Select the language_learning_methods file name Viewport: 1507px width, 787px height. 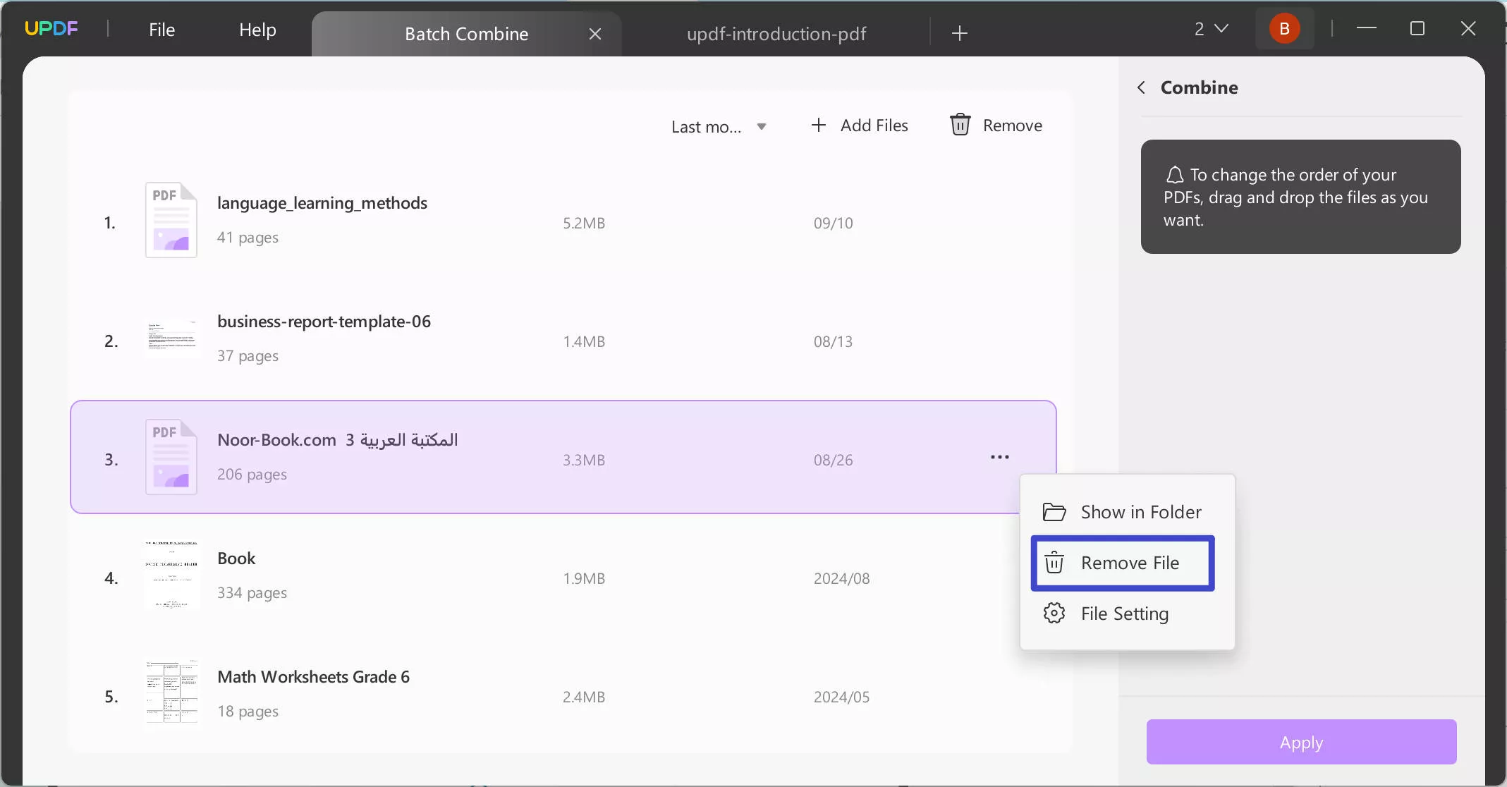click(x=322, y=203)
